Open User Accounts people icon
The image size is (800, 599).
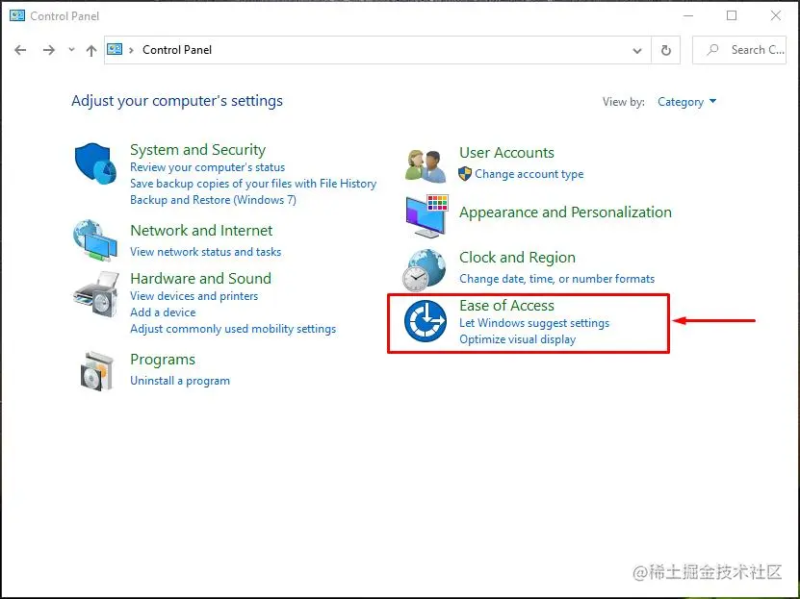(426, 165)
